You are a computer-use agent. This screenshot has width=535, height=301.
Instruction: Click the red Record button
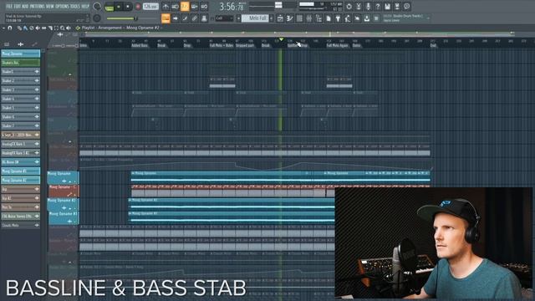[x=138, y=7]
